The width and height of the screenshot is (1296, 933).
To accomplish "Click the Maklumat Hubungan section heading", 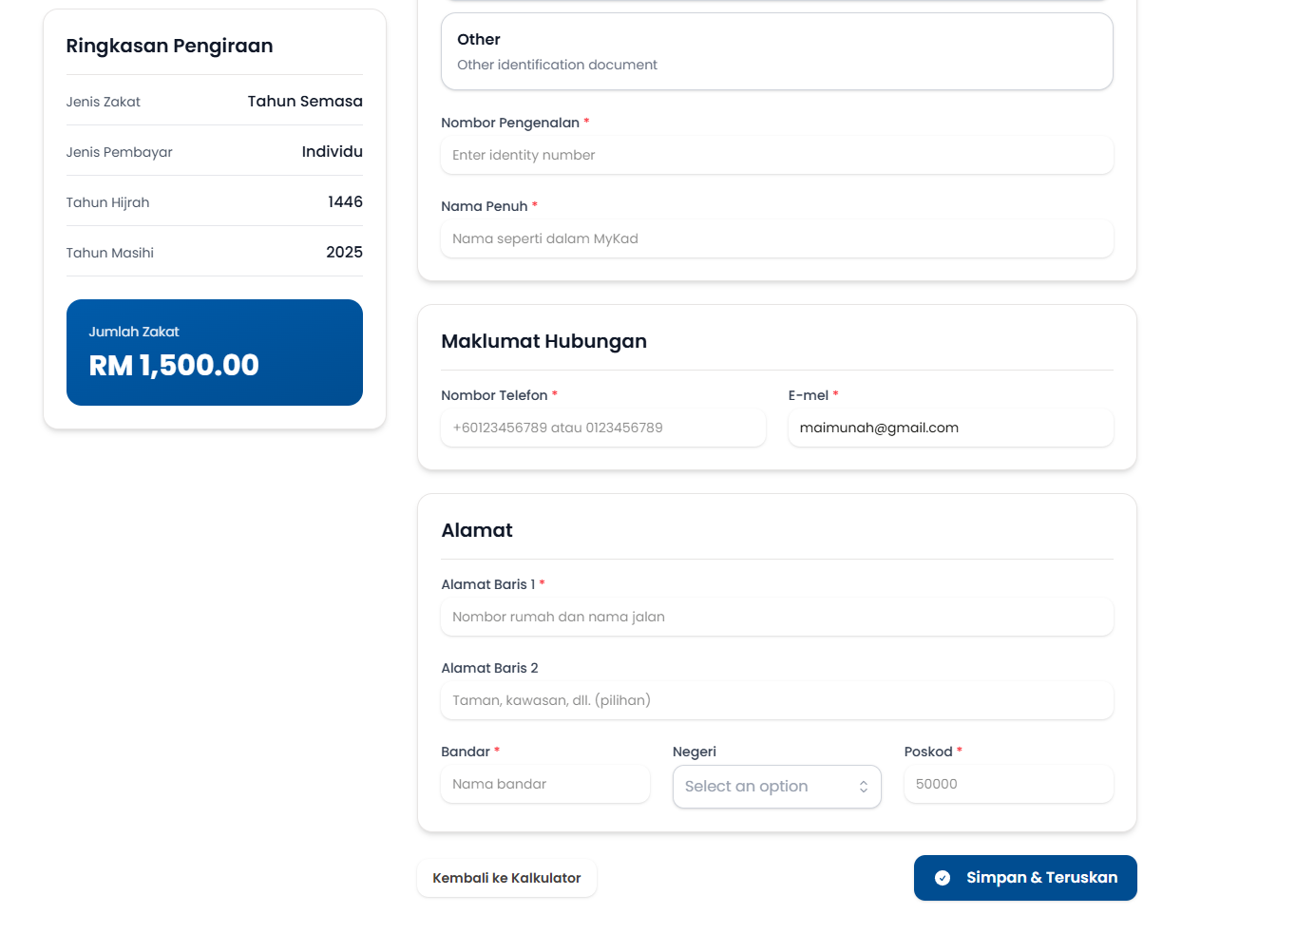I will [x=543, y=341].
